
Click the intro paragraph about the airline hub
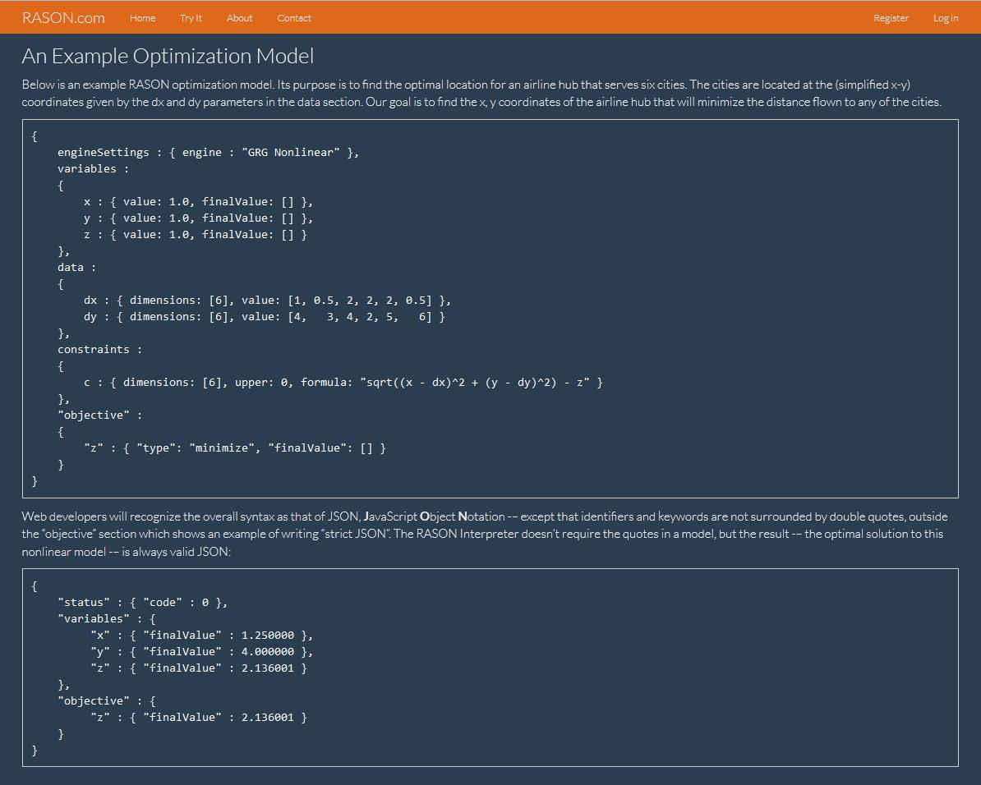pyautogui.click(x=481, y=93)
